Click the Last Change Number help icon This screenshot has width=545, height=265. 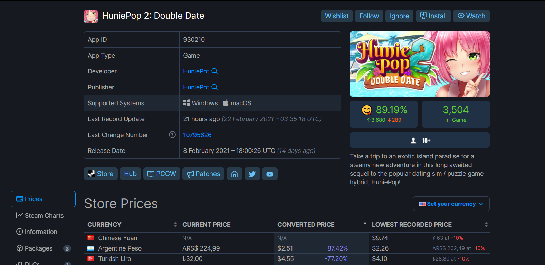coord(172,135)
